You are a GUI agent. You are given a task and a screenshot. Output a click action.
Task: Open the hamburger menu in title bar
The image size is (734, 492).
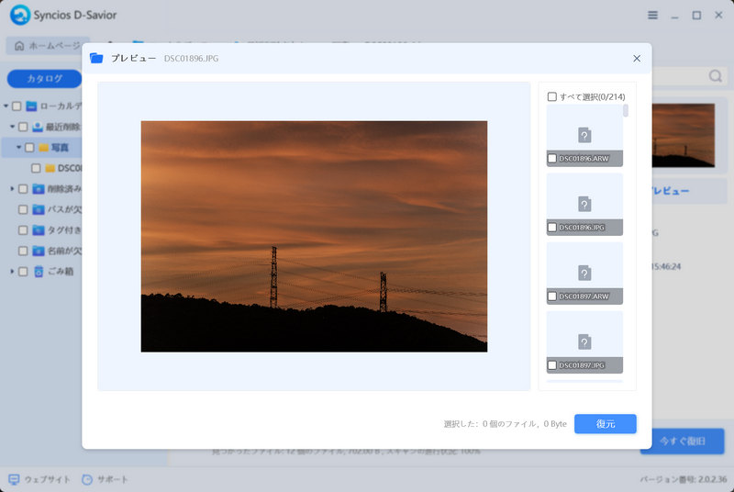click(x=652, y=16)
